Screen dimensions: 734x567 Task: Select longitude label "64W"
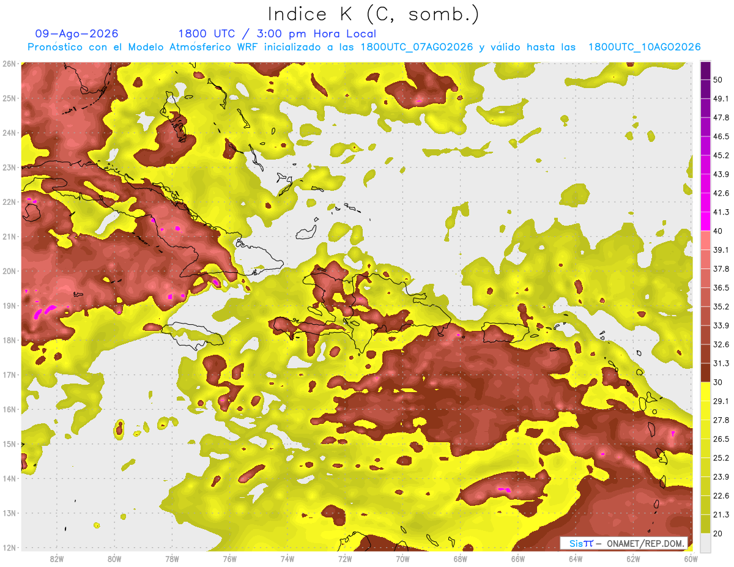click(x=576, y=558)
